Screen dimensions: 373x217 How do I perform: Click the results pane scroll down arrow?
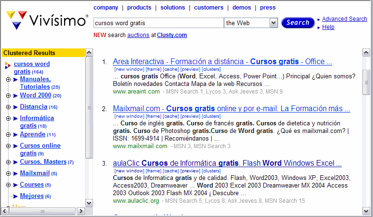point(366,211)
